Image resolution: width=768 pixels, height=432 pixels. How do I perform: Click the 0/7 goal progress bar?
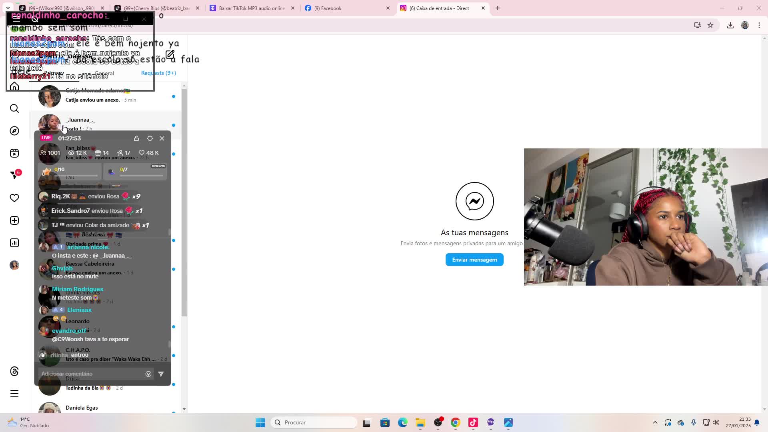(135, 172)
